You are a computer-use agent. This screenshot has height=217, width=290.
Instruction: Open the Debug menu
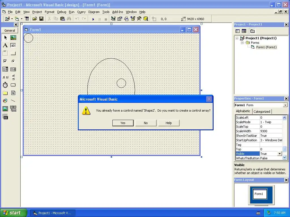tap(61, 12)
